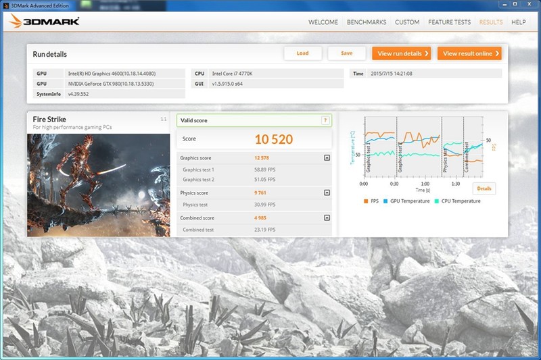Open View result online
Viewport: 541px width, 360px height.
tap(469, 53)
